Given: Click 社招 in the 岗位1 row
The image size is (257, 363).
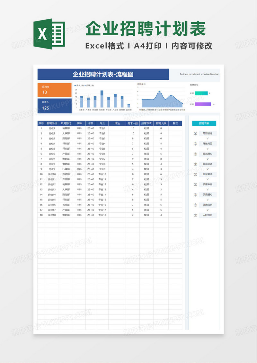Looking at the screenshot, I should coord(146,128).
